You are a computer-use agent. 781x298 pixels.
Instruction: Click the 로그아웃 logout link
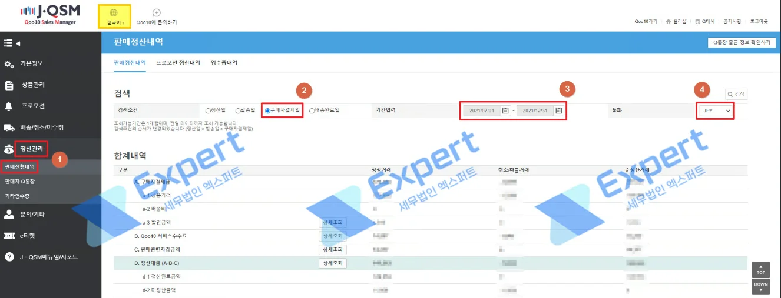click(759, 21)
